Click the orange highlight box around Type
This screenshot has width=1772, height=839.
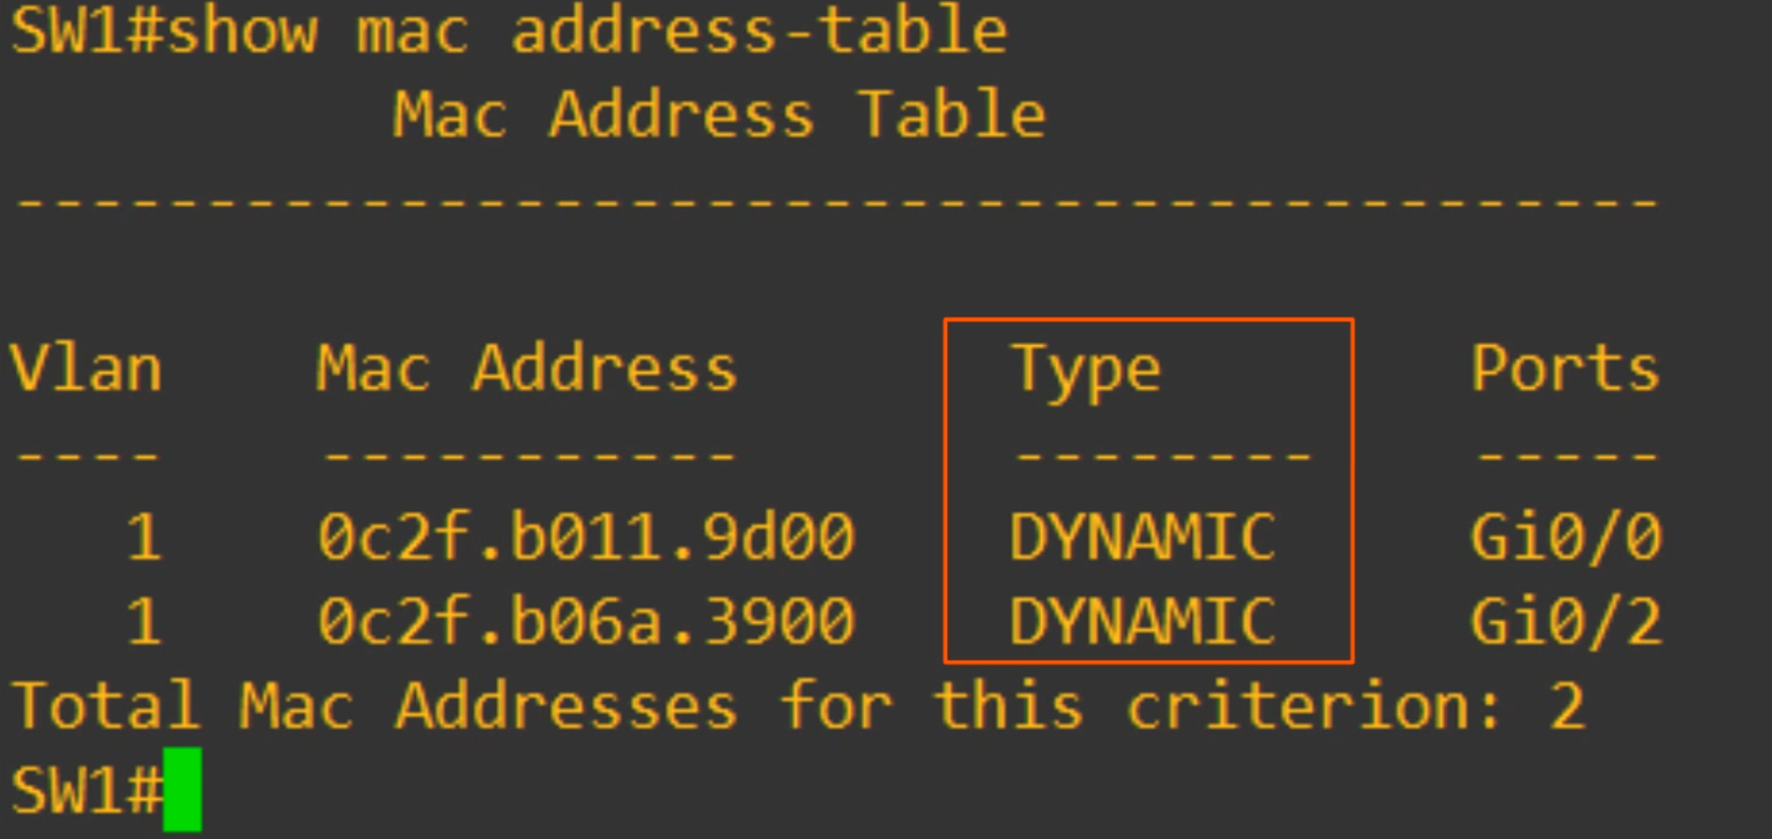(1148, 321)
